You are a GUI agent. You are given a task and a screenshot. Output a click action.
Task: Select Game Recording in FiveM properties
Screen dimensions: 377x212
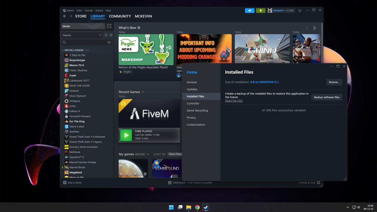[x=201, y=110]
